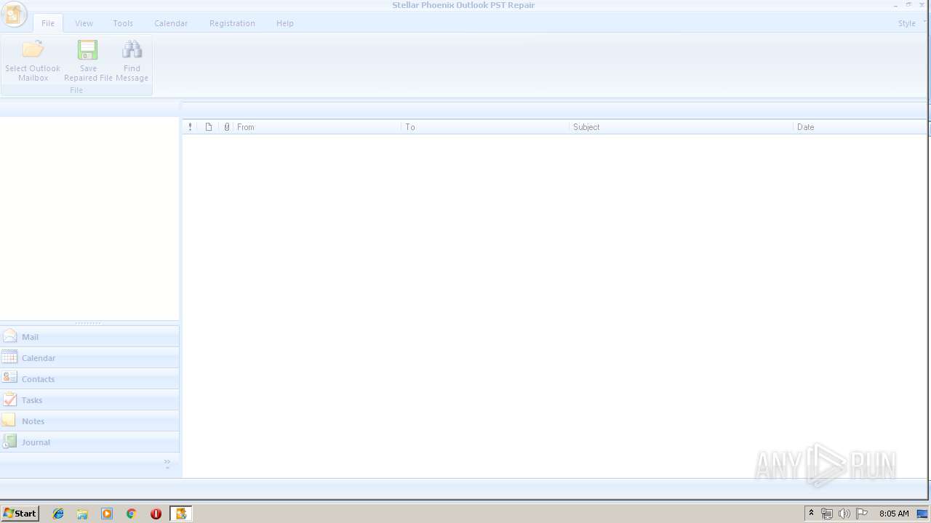The height and width of the screenshot is (523, 931).
Task: Launch Internet Explorer from the taskbar
Action: 58,514
